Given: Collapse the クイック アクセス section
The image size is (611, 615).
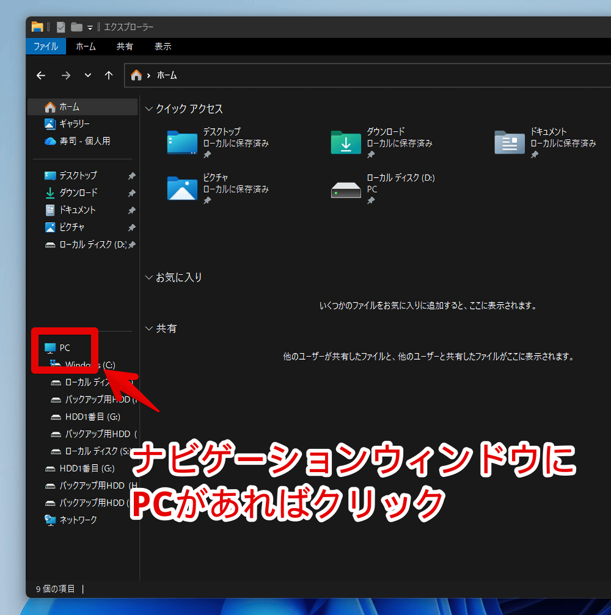Looking at the screenshot, I should point(148,109).
